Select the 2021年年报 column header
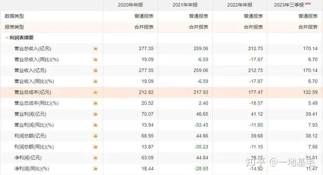Screen dimensions: 323x175 click(185, 5)
